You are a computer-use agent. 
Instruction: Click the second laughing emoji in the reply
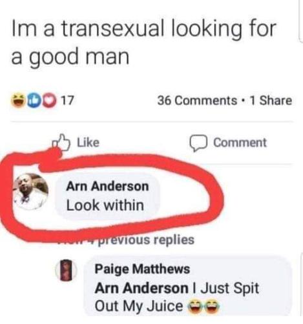[x=213, y=306]
